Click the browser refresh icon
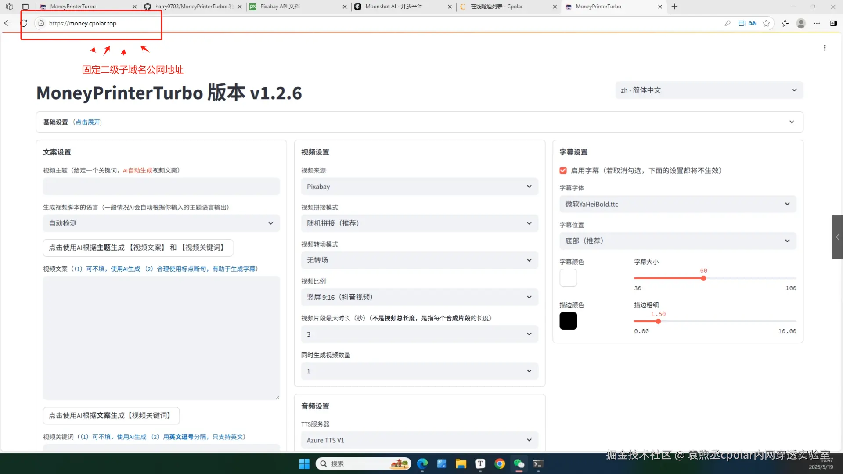The height and width of the screenshot is (474, 843). (x=24, y=23)
